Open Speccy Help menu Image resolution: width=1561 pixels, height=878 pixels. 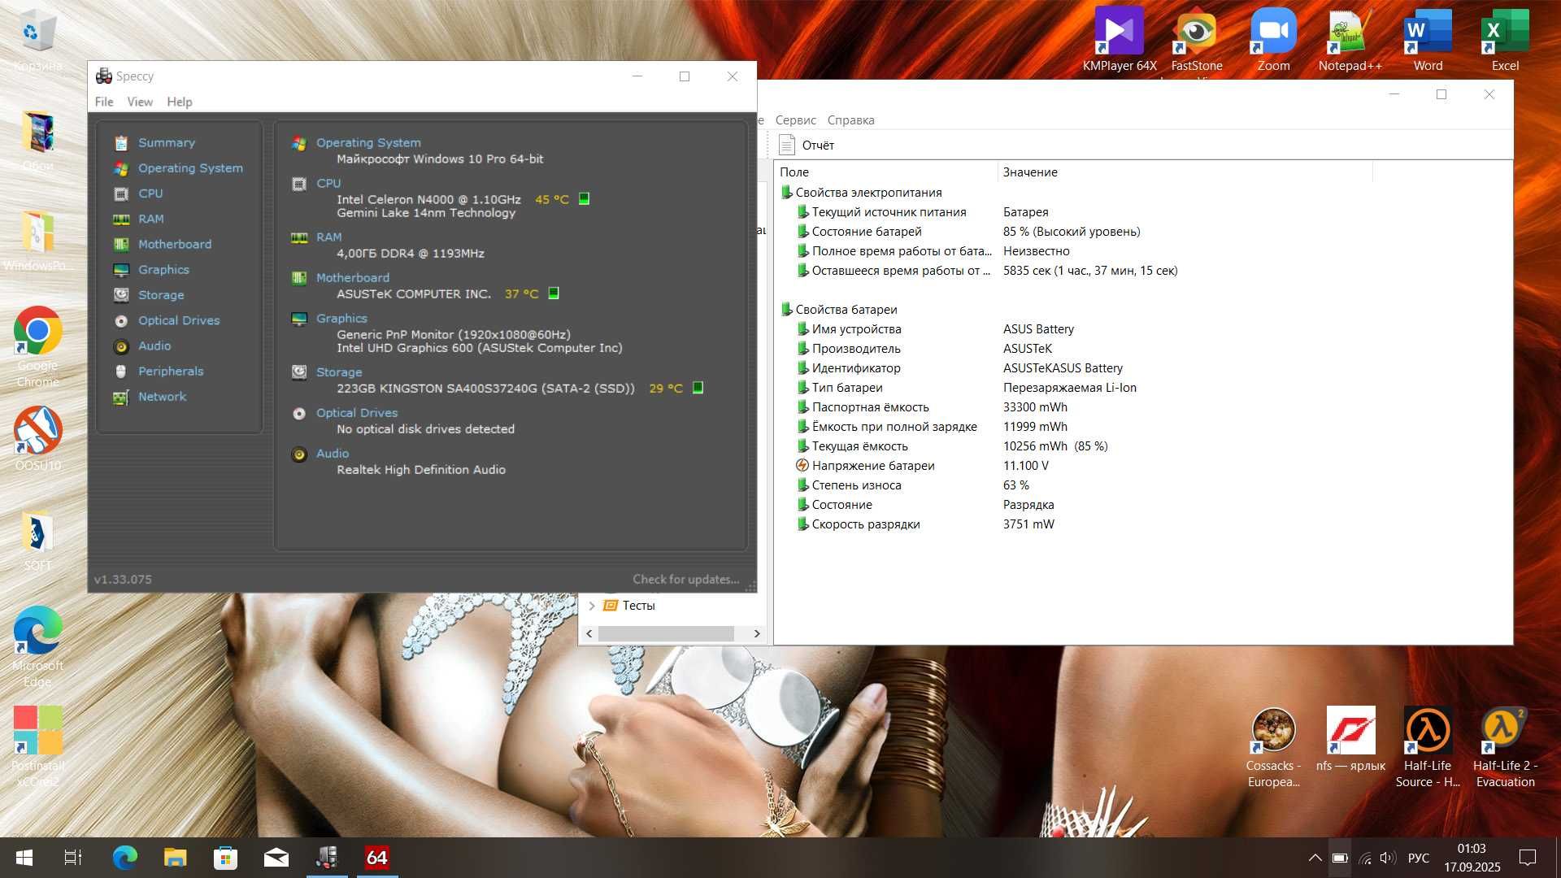[x=180, y=102]
